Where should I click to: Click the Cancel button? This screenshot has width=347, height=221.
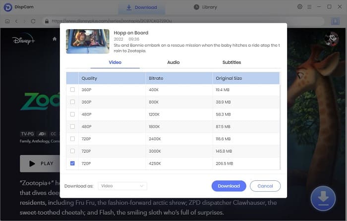(x=265, y=186)
